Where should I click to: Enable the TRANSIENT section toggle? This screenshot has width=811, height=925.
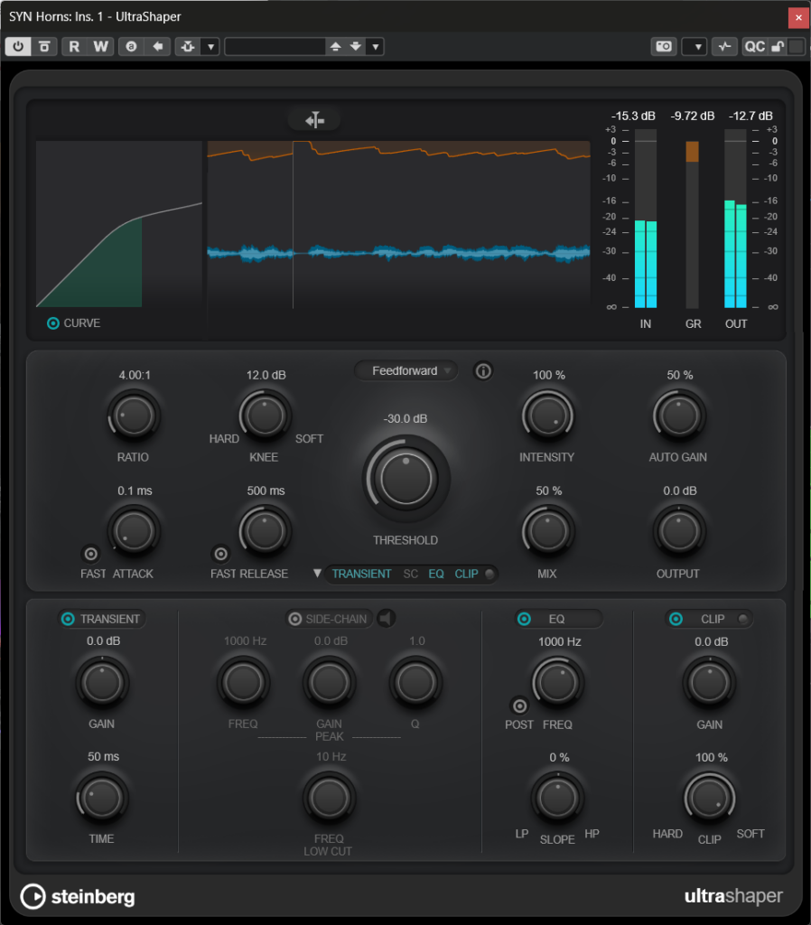point(67,619)
